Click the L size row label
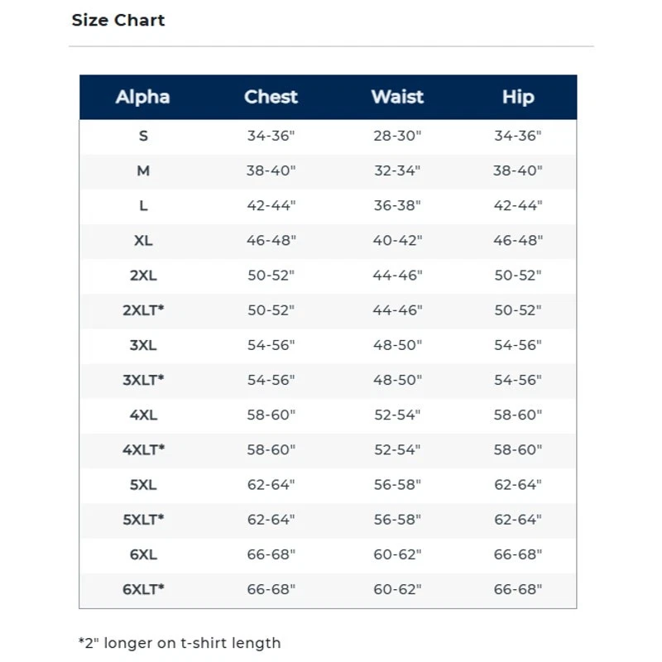This screenshot has width=662, height=662. pyautogui.click(x=143, y=205)
